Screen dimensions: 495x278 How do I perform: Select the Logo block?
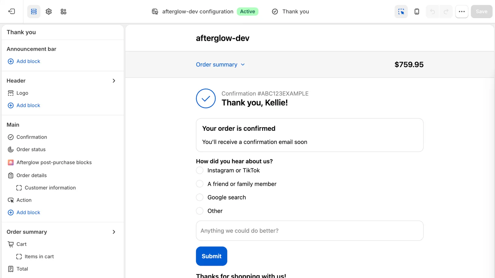pos(18,93)
